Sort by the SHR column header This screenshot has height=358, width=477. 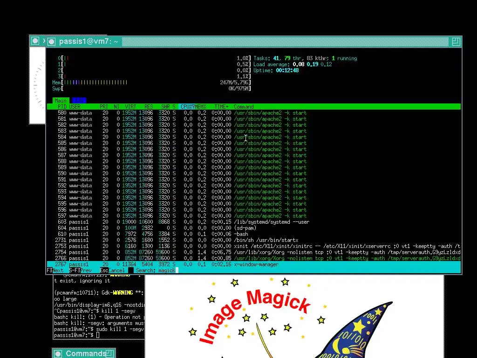click(x=165, y=107)
